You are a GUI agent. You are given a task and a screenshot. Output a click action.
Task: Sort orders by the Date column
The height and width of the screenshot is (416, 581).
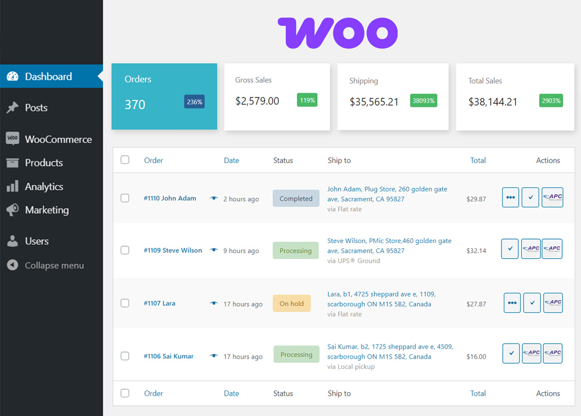click(x=231, y=160)
